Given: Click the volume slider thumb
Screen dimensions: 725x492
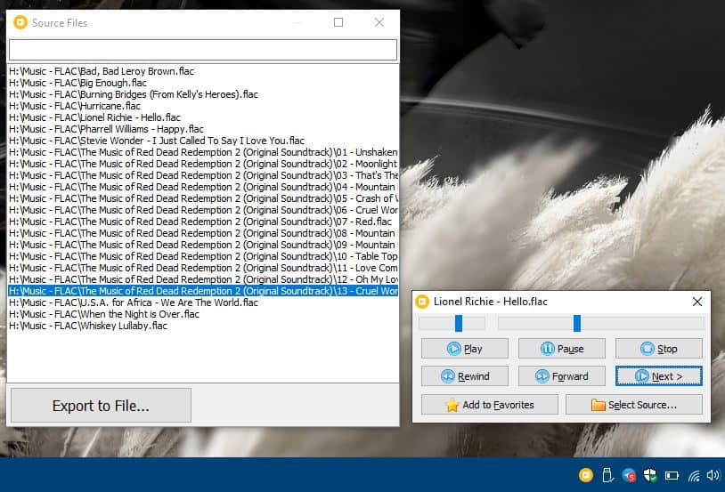Looking at the screenshot, I should [x=459, y=323].
